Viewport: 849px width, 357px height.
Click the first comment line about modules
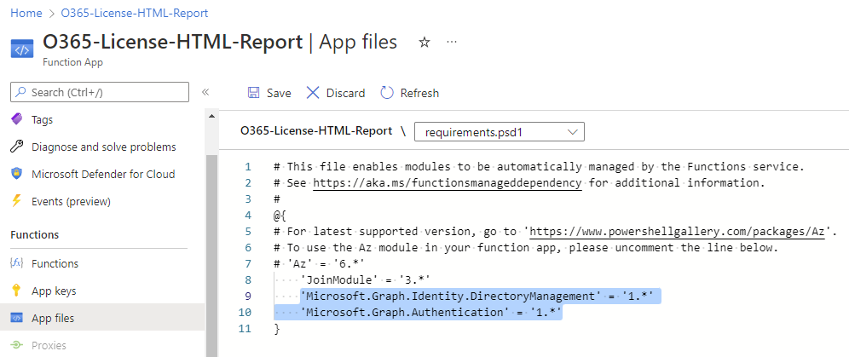point(540,166)
